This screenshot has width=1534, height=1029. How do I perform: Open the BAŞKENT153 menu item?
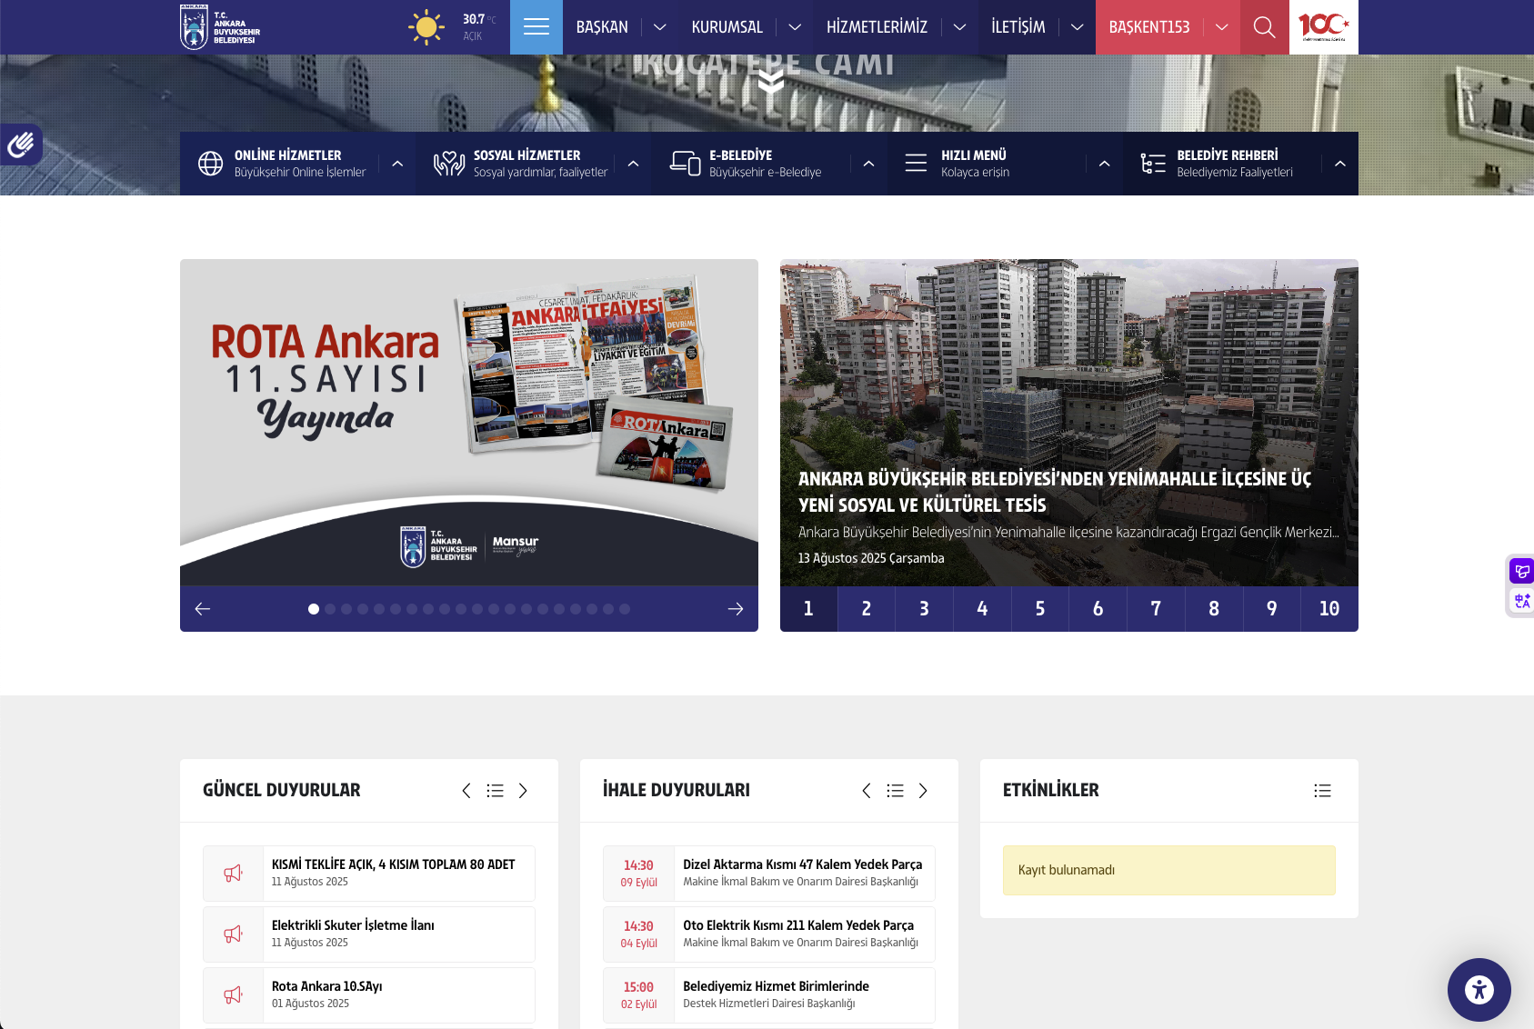coord(1149,27)
